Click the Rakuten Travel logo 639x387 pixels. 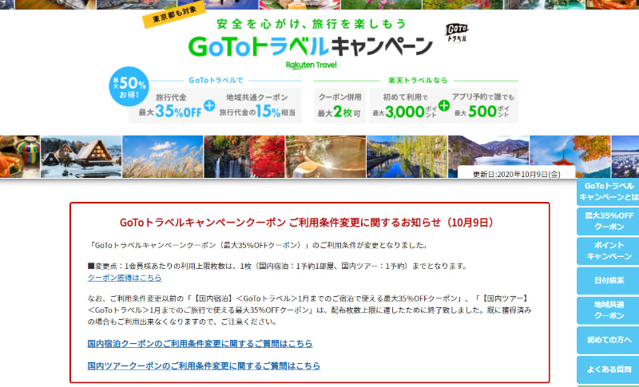click(311, 65)
